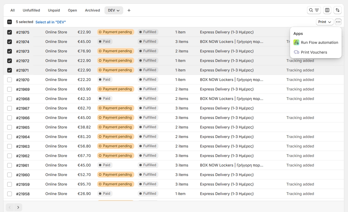Click the Run Flow automation icon

tap(296, 42)
